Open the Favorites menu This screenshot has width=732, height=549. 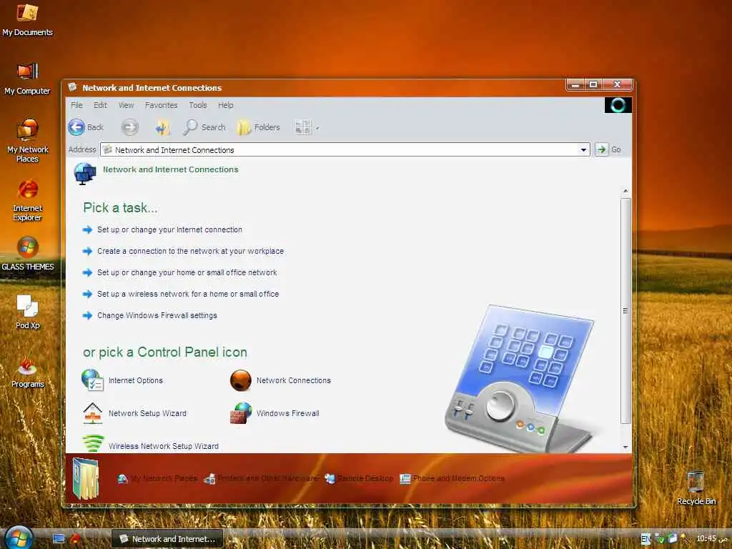point(161,105)
